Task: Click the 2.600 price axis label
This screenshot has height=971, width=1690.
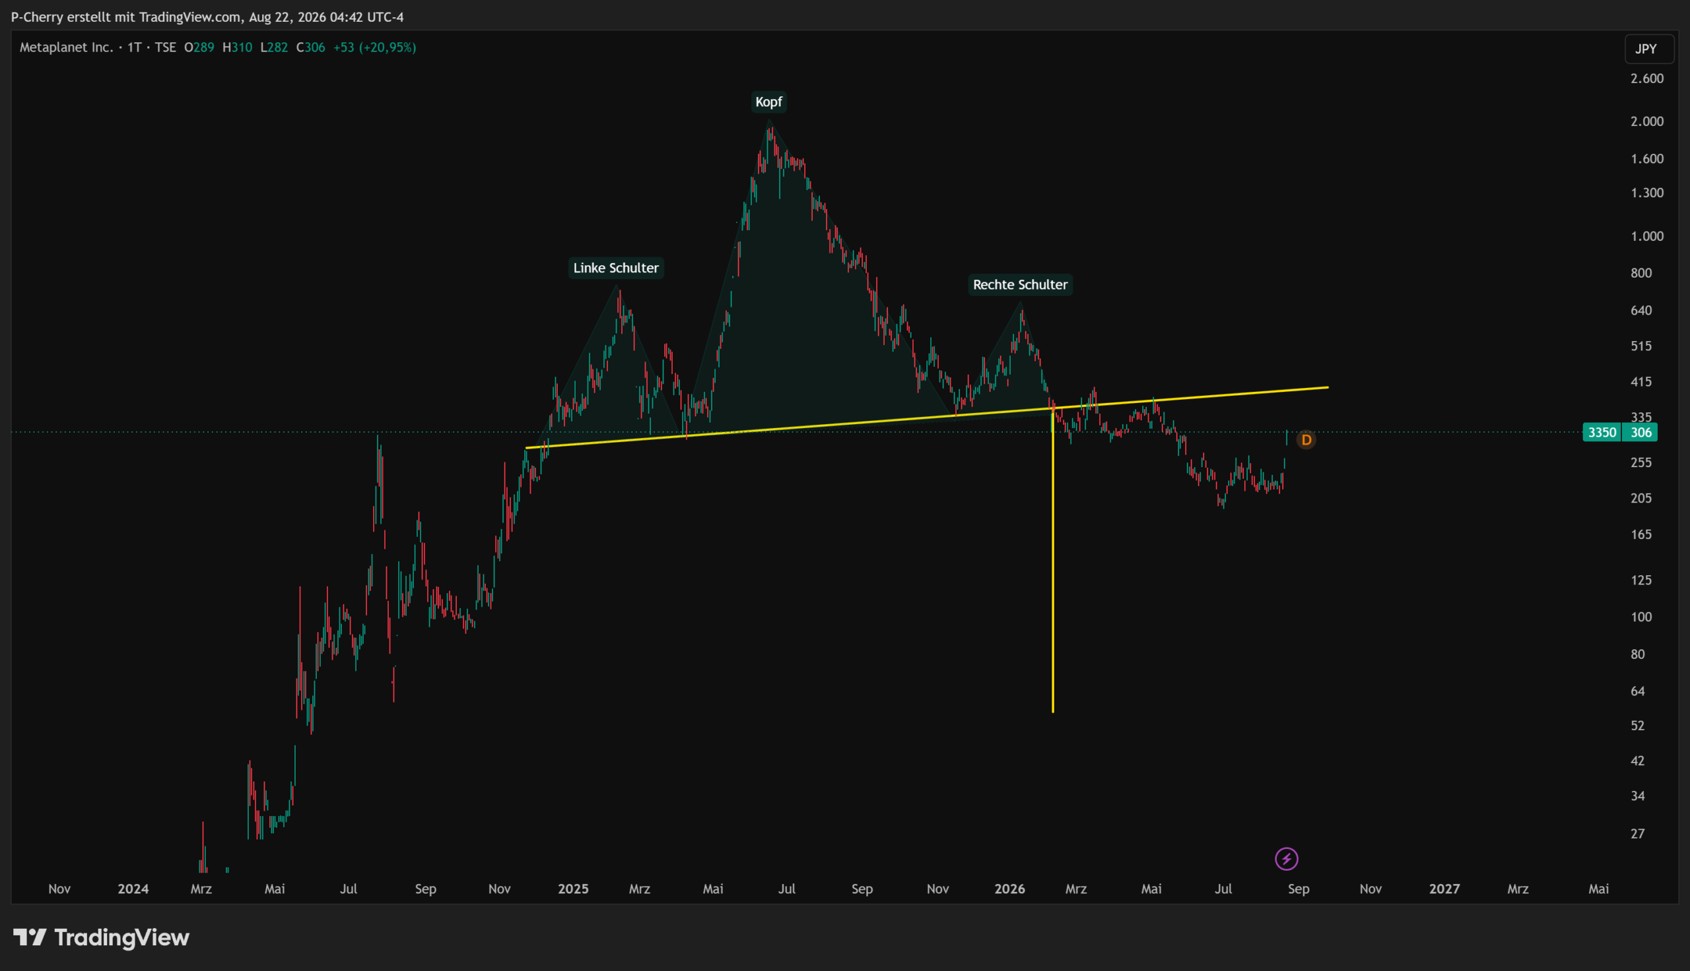Action: [1646, 78]
